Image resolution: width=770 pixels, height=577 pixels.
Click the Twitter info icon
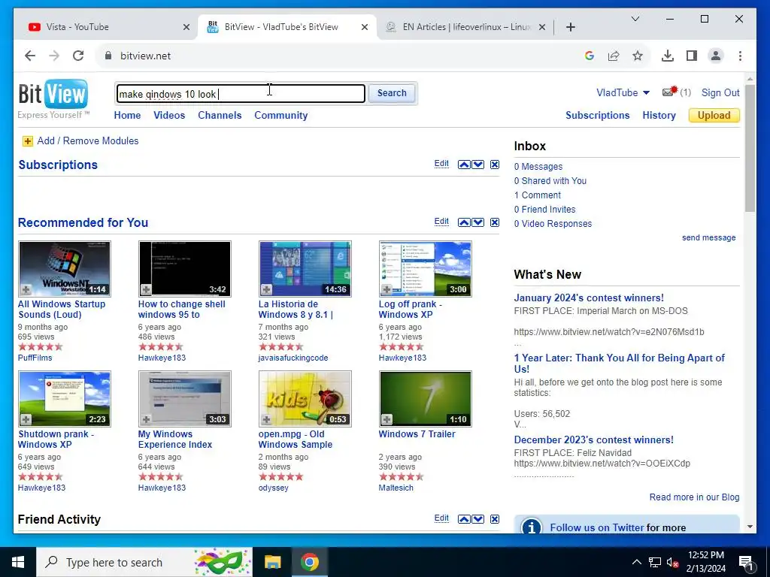(532, 527)
